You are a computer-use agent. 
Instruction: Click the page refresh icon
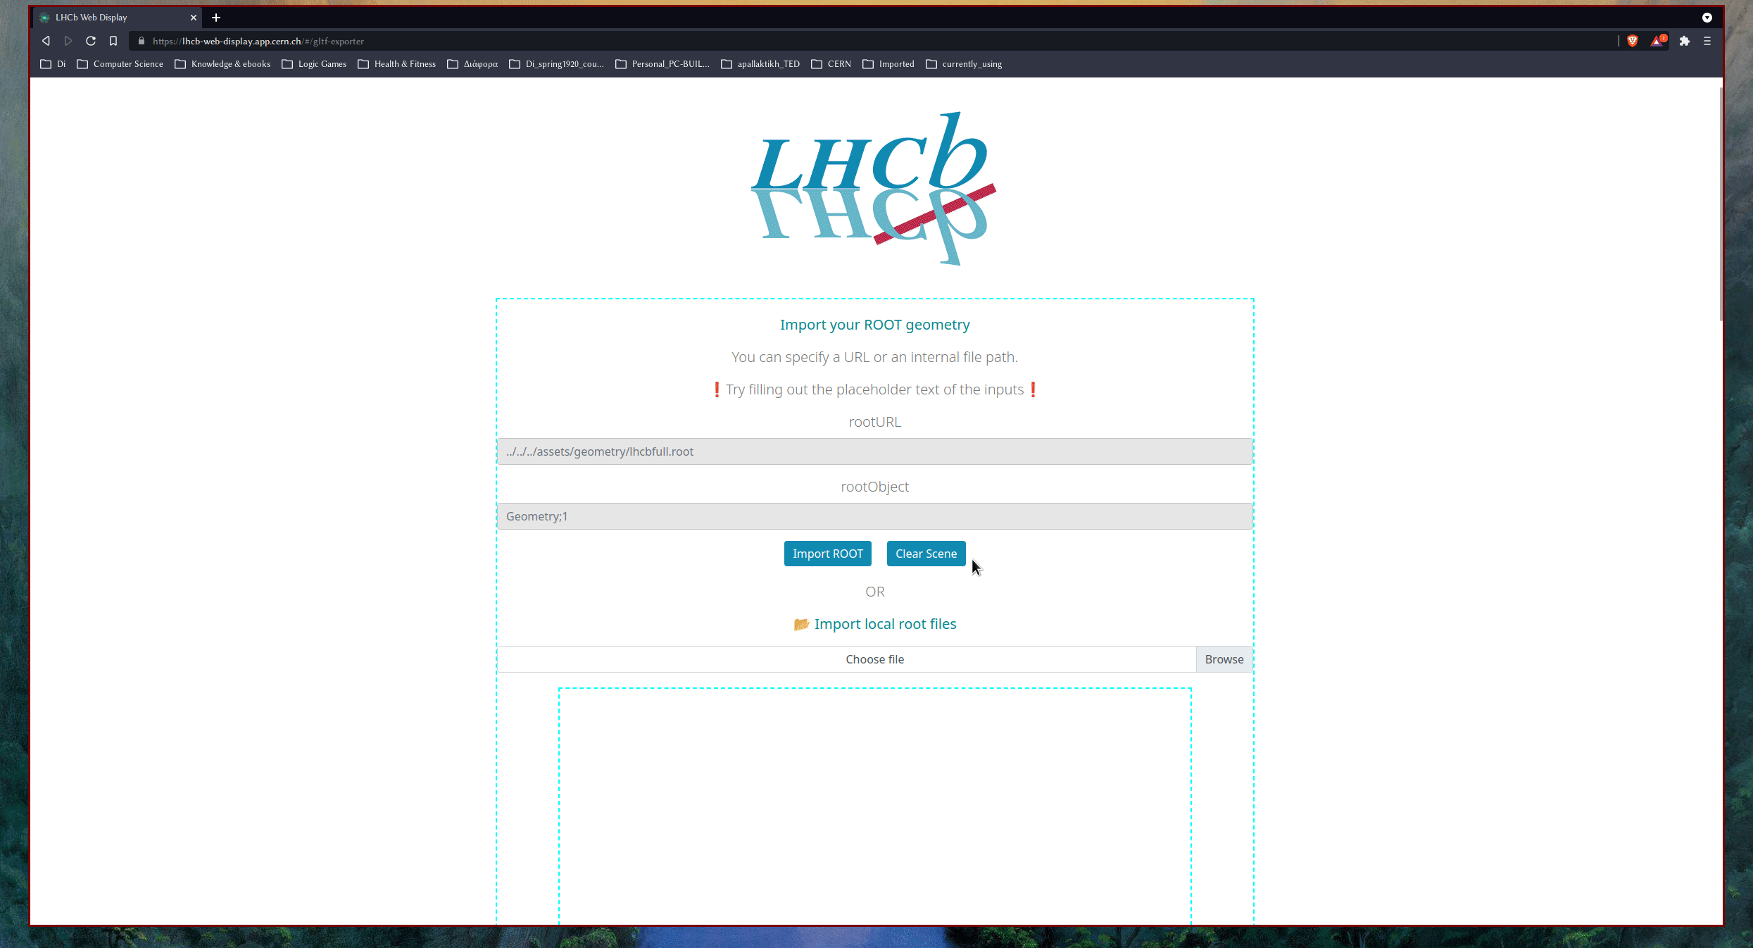point(91,41)
